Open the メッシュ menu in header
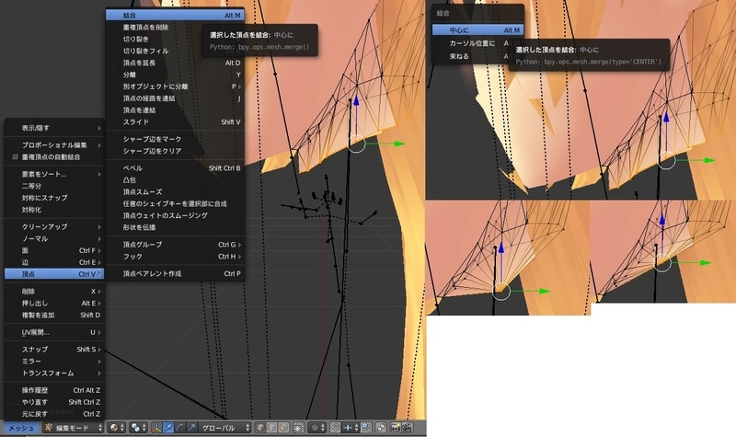Screen dimensions: 736x437 coord(21,428)
